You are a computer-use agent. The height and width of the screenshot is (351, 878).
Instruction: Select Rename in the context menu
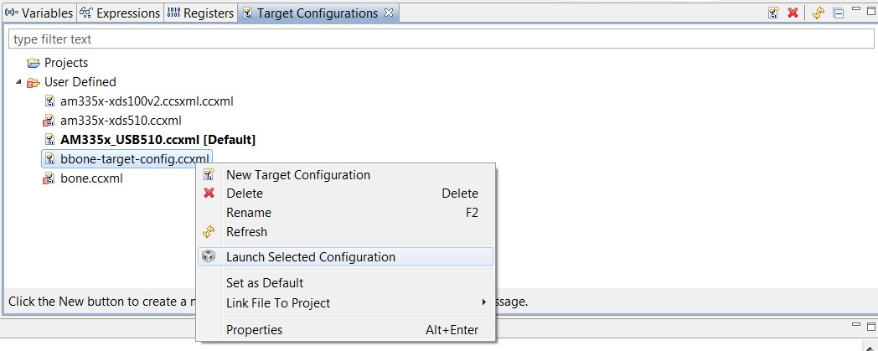tap(248, 213)
